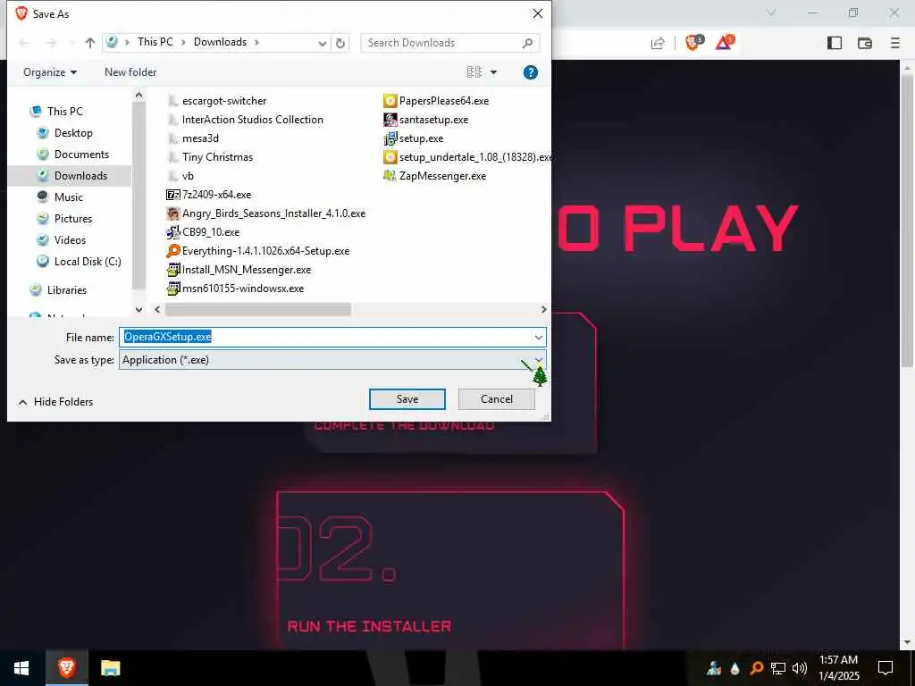Open the Save As help button
The image size is (915, 686).
pos(531,72)
